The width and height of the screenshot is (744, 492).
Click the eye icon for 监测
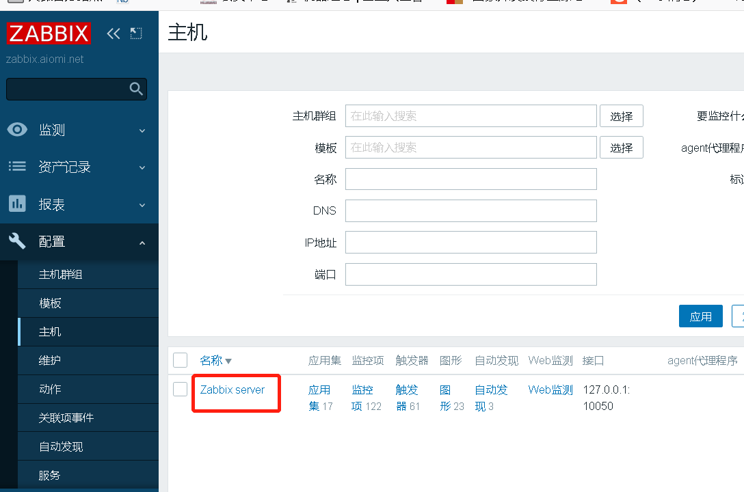point(17,129)
